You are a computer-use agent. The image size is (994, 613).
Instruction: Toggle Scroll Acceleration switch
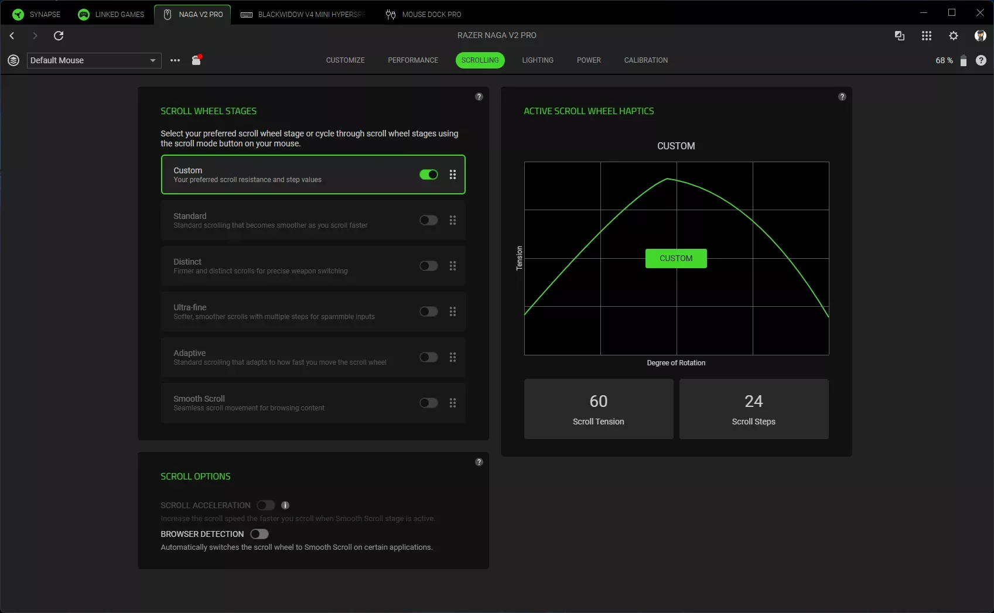pos(266,505)
